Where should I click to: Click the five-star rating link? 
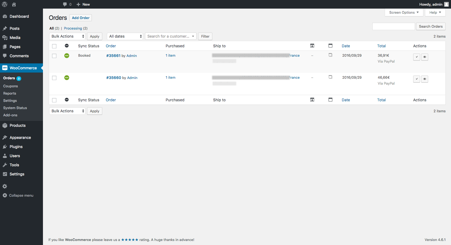pos(130,240)
